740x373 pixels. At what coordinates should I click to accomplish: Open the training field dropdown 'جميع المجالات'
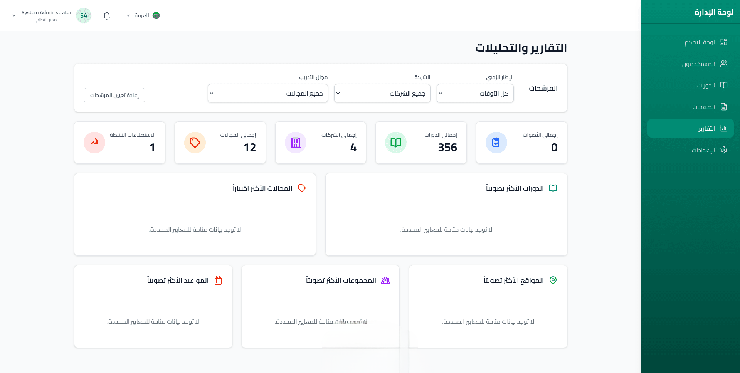[x=267, y=93]
